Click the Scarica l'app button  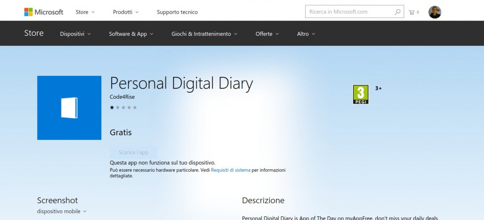coord(134,152)
